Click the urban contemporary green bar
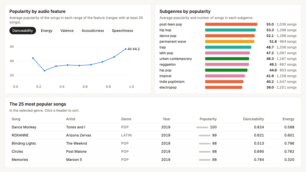 (x=227, y=59)
